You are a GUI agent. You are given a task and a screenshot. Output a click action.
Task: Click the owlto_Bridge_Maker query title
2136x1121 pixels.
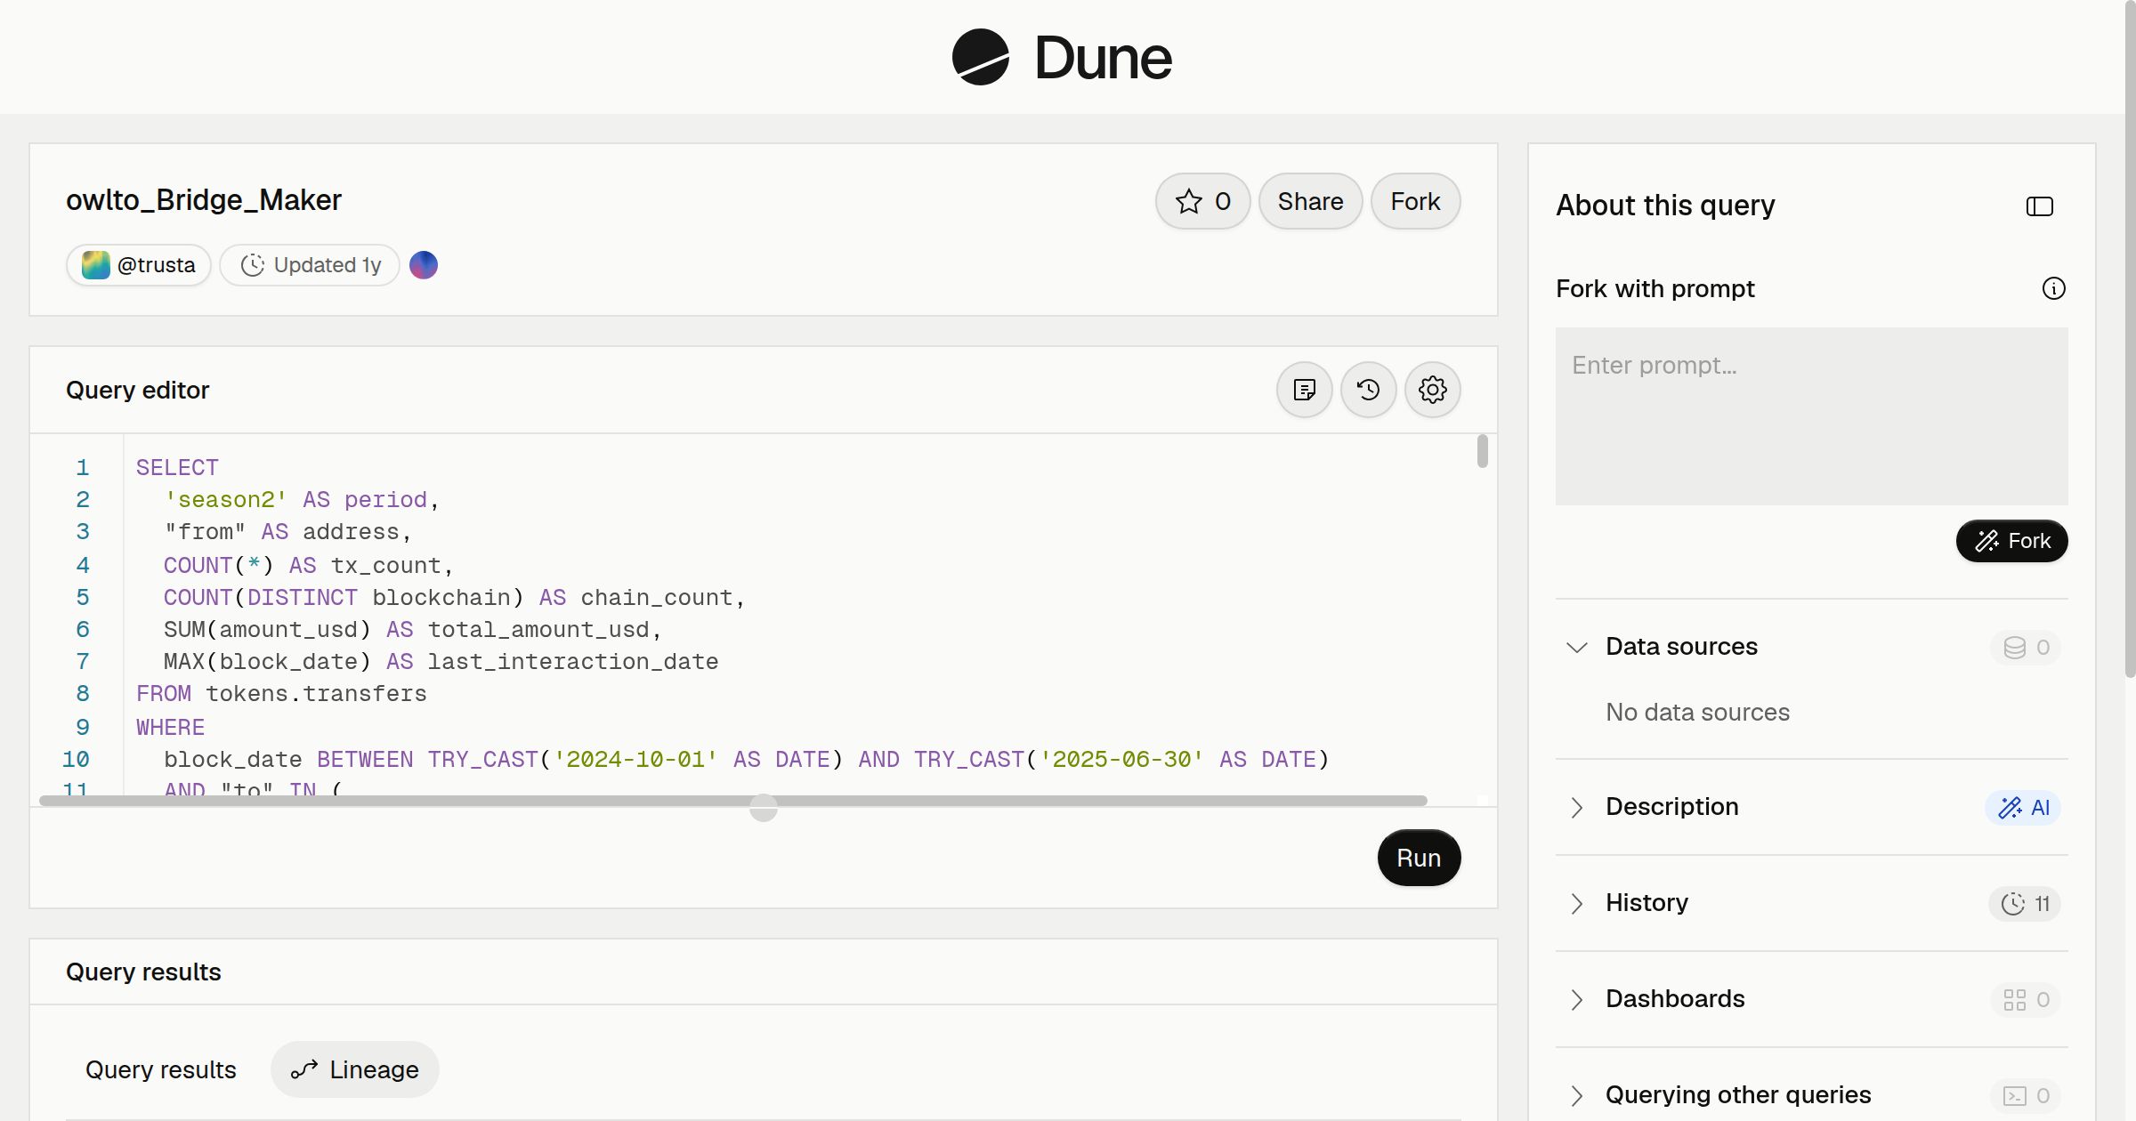tap(204, 200)
